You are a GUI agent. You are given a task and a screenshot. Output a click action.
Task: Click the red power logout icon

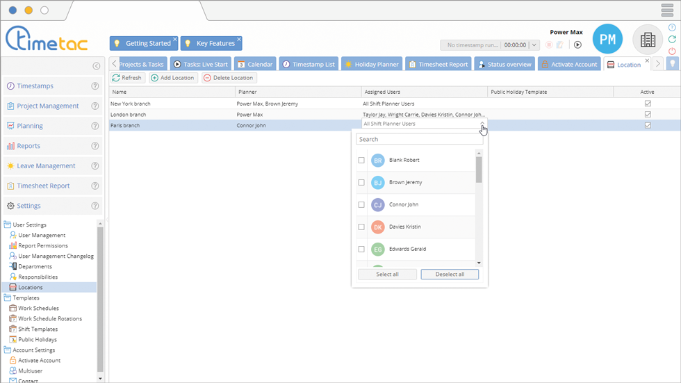pos(672,51)
